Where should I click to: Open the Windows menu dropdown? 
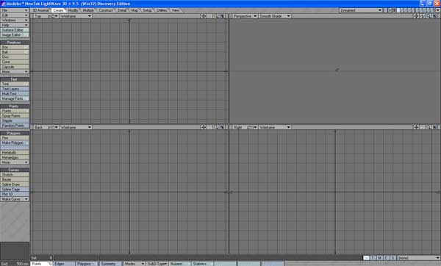click(15, 21)
